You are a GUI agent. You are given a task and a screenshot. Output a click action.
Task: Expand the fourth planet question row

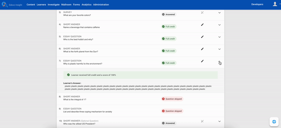point(220,49)
